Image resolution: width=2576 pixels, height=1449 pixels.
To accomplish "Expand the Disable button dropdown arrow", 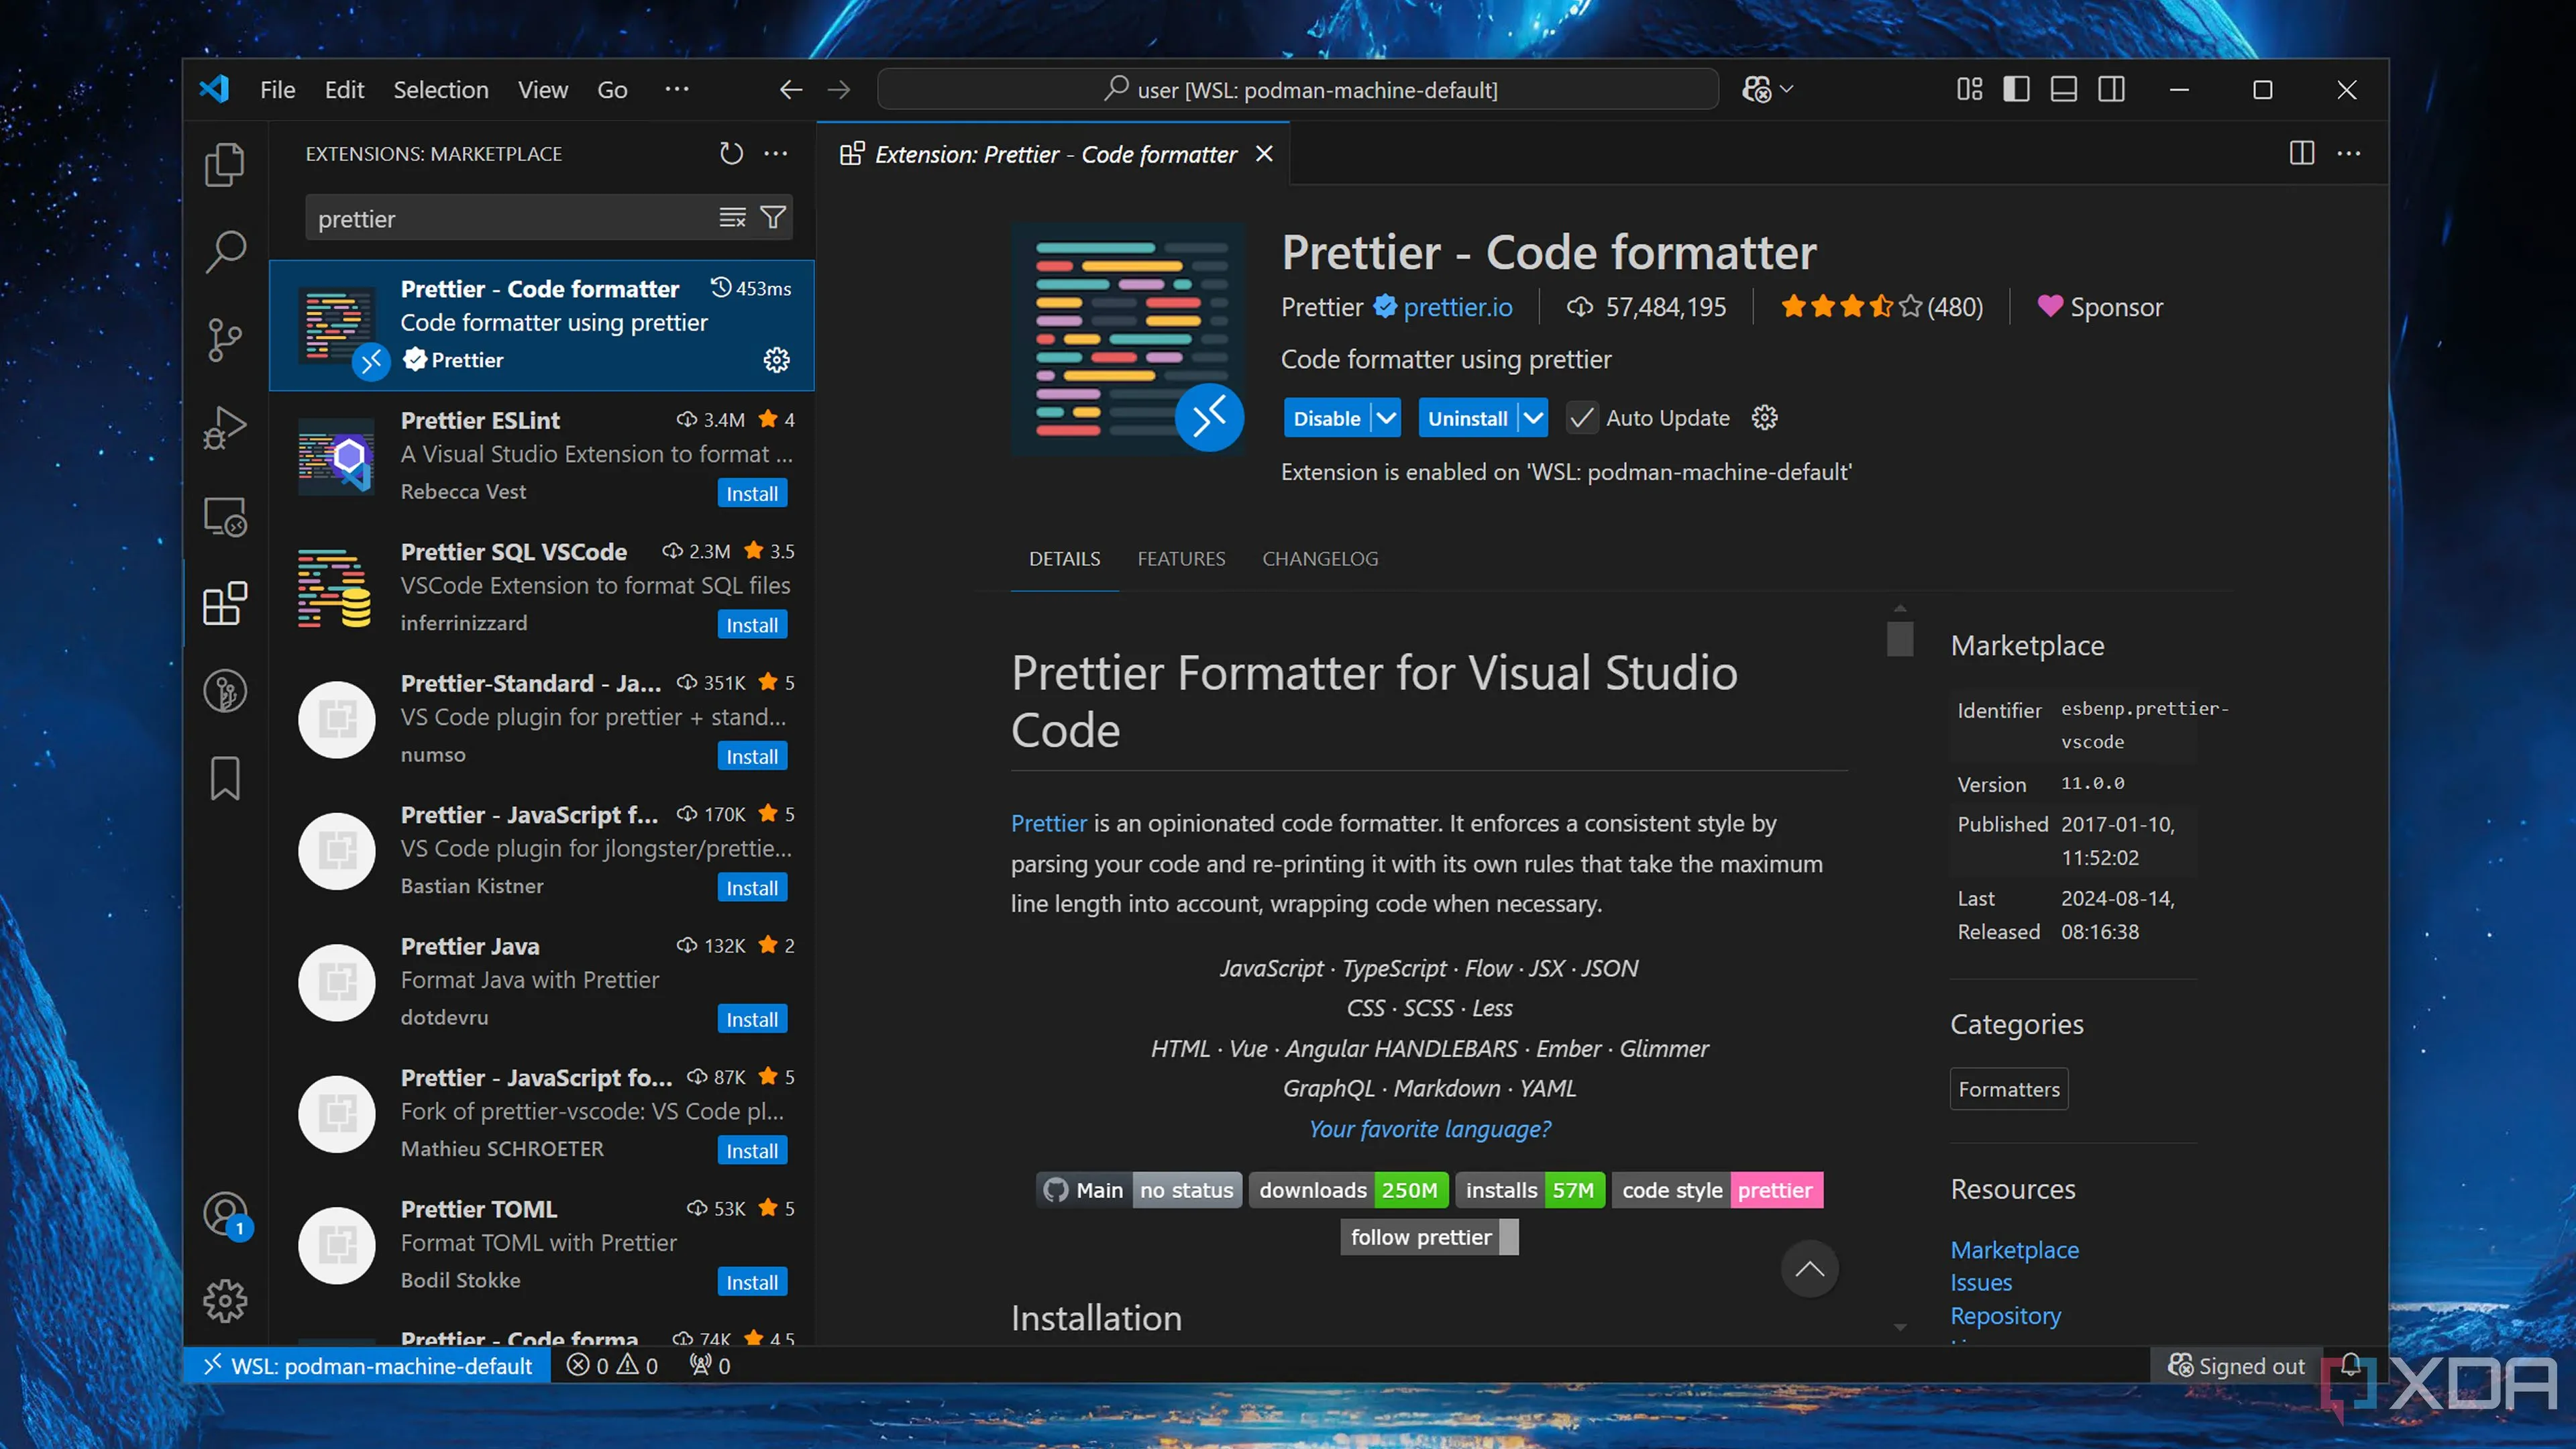I will pyautogui.click(x=1386, y=418).
